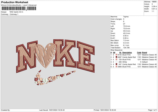Click the Blush Pink swatch in stop row 1

pos(116,55)
